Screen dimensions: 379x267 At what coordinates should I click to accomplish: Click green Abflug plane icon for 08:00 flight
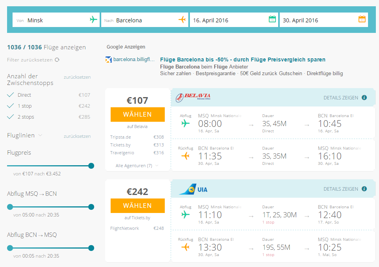[186, 123]
